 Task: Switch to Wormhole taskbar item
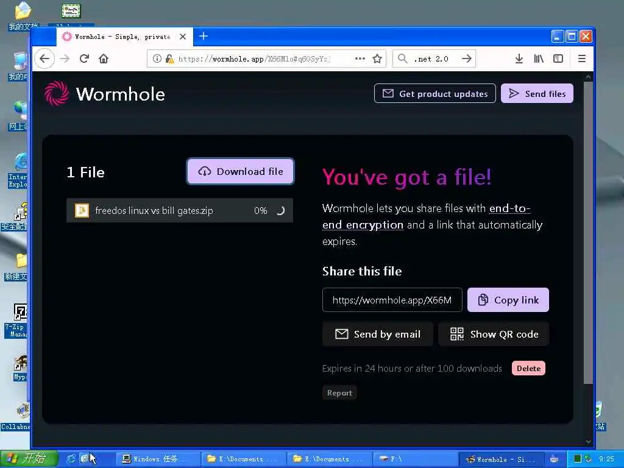pos(501,459)
